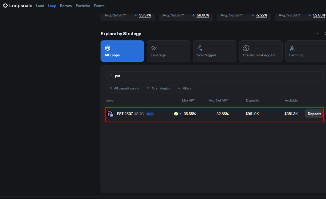
Task: Expand the Filters options
Action: pos(184,88)
